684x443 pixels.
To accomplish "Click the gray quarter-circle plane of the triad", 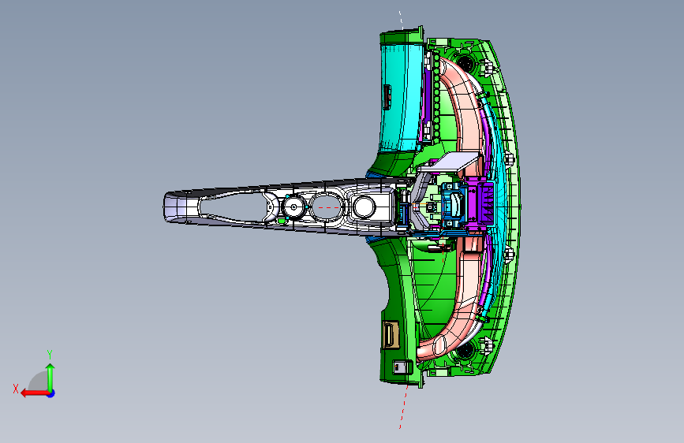I will (39, 381).
